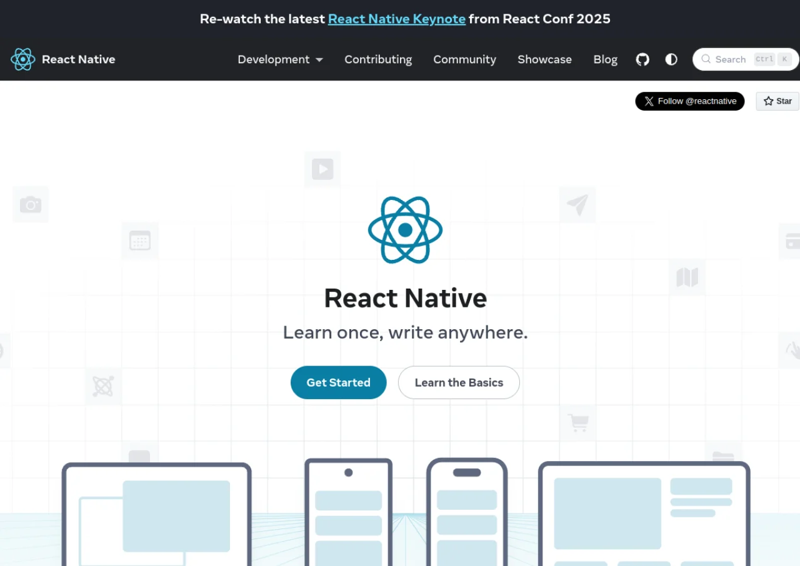Open the React Native Keynote banner link

(x=397, y=19)
